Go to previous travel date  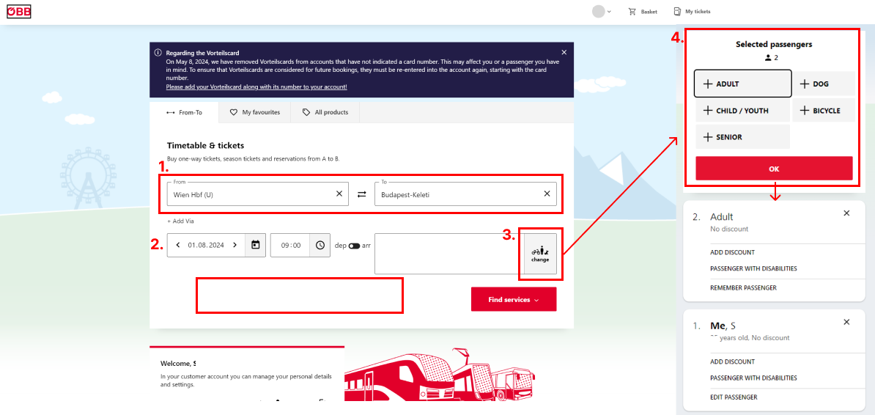pos(178,245)
